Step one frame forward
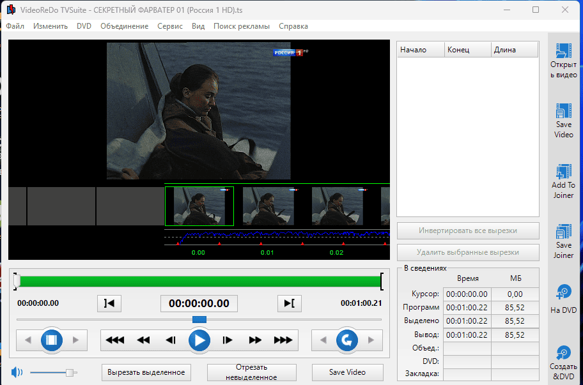This screenshot has width=583, height=385. click(227, 340)
